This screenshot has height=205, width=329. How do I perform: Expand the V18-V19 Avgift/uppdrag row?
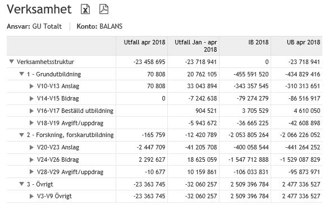tap(31, 123)
